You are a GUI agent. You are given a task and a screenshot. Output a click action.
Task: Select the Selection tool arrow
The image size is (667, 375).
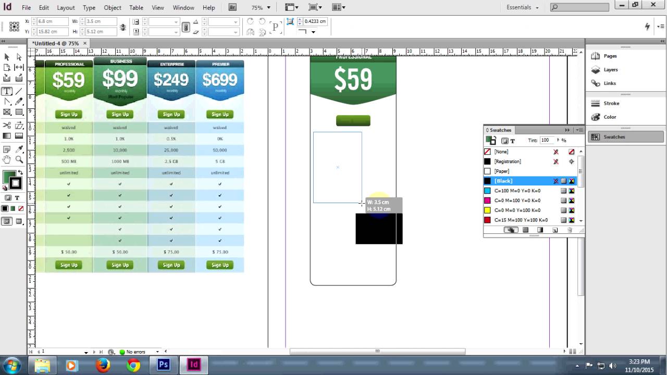click(x=7, y=57)
